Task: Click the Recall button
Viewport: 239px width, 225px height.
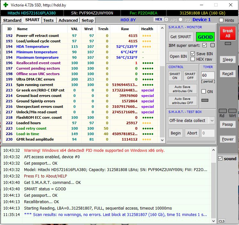Action: coord(228,74)
